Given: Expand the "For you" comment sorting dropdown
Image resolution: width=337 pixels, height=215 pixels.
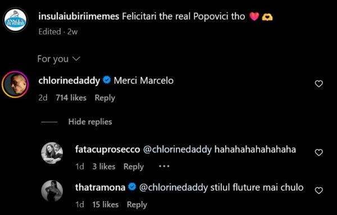Looking at the screenshot, I should [x=58, y=58].
